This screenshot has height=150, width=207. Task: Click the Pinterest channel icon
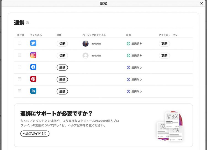pos(33,79)
